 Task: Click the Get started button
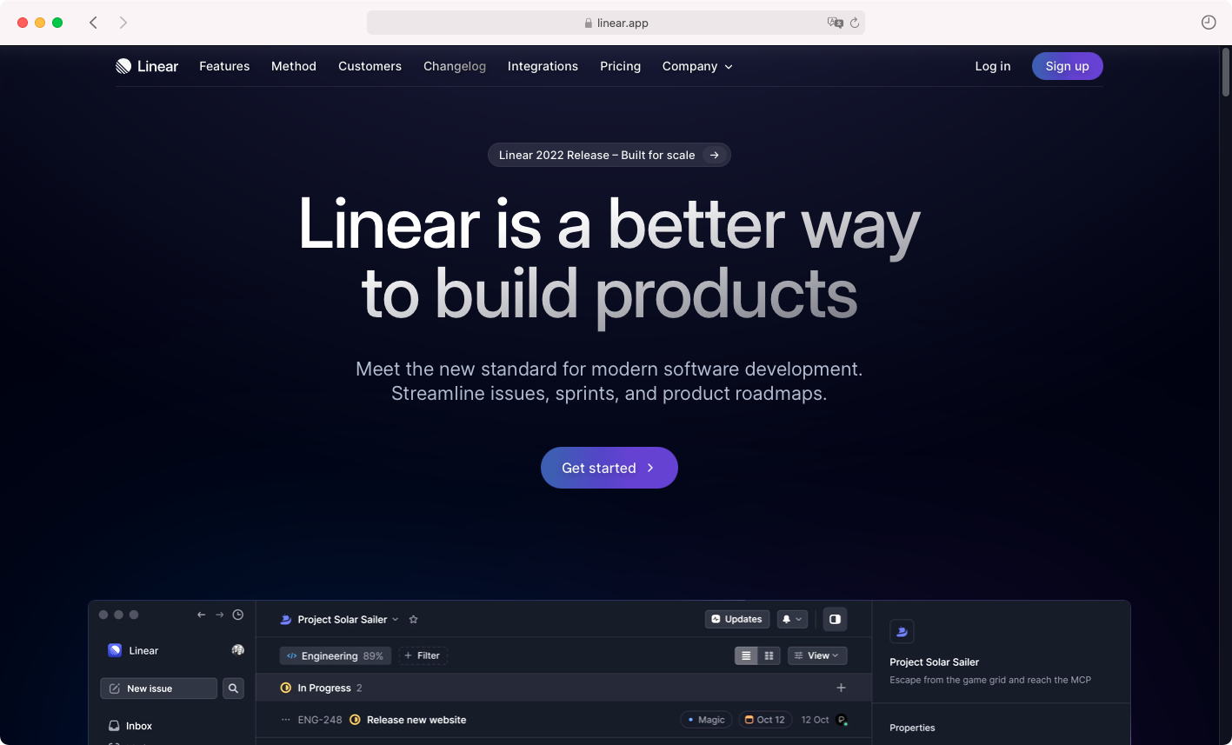tap(609, 468)
